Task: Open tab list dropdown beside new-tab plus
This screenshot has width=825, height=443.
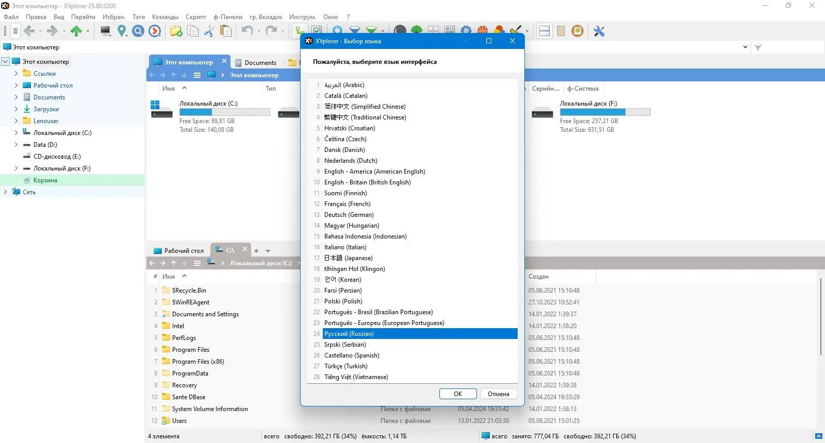Action: coord(268,251)
